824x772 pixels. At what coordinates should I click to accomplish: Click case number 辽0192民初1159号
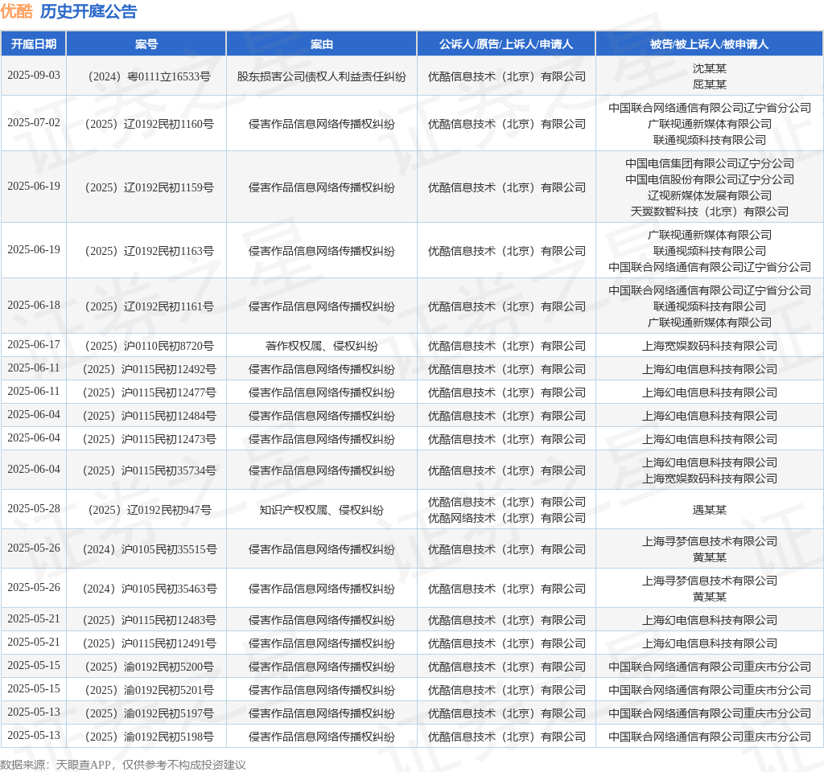point(149,187)
